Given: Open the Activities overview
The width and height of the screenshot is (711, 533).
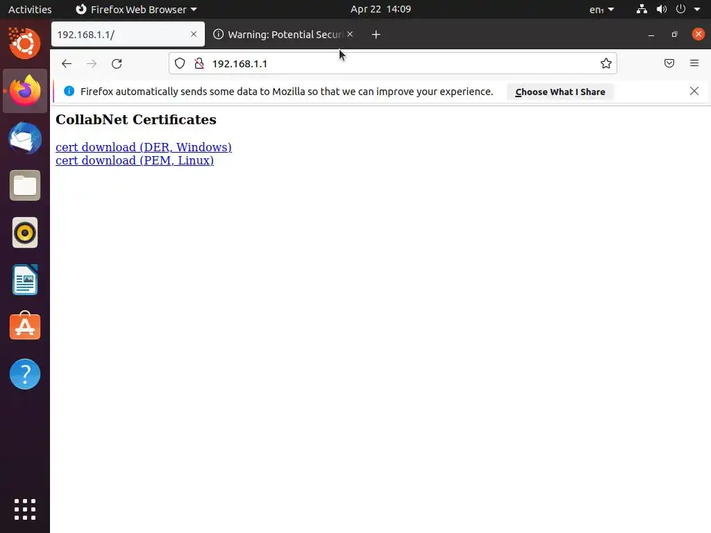Looking at the screenshot, I should pos(30,9).
